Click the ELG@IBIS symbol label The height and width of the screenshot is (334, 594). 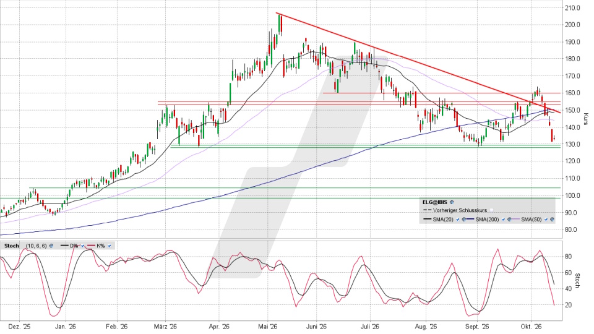point(435,202)
